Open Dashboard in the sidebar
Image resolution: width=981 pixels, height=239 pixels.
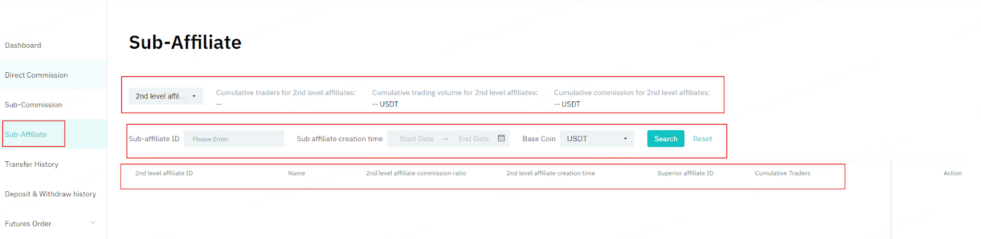pos(23,45)
